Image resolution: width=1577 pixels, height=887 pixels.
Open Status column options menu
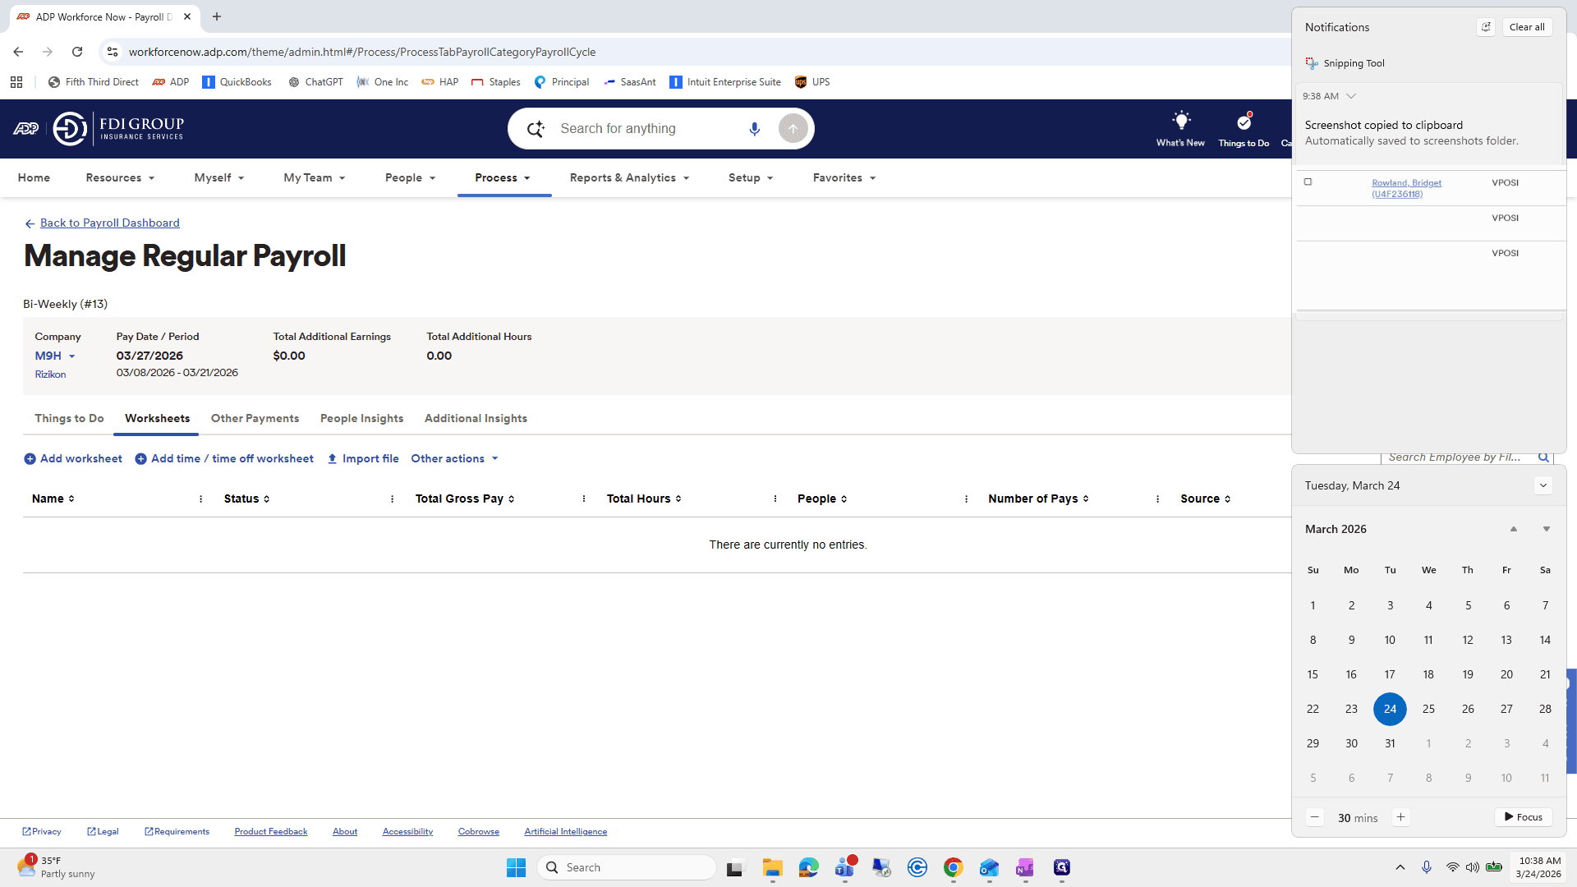393,499
